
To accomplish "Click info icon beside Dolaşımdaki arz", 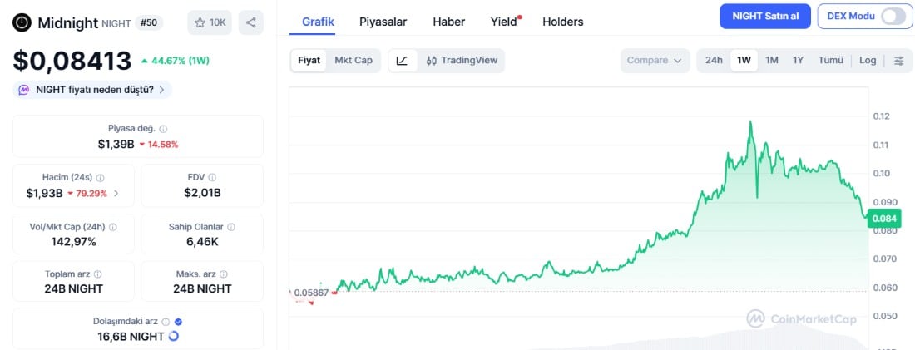I will pos(166,322).
